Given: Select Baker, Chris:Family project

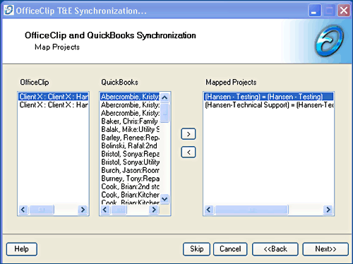Looking at the screenshot, I should point(130,121).
